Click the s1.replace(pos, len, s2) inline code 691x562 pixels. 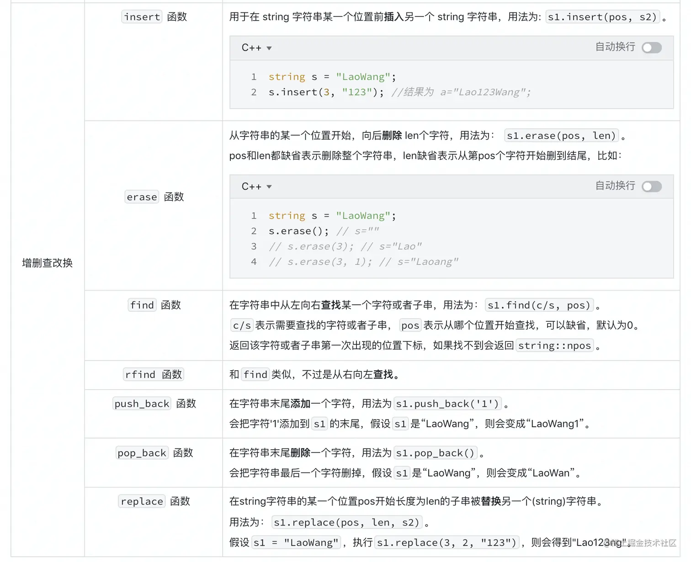(347, 522)
